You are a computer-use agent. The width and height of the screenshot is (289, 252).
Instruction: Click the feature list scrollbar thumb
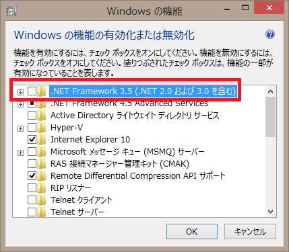pyautogui.click(x=271, y=117)
